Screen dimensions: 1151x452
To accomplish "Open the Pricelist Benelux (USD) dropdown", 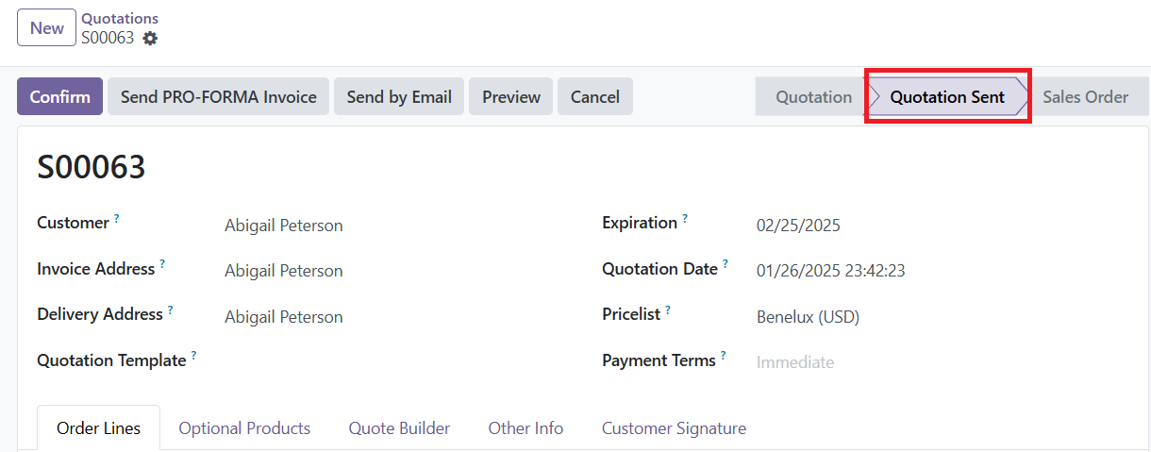I will click(942, 317).
